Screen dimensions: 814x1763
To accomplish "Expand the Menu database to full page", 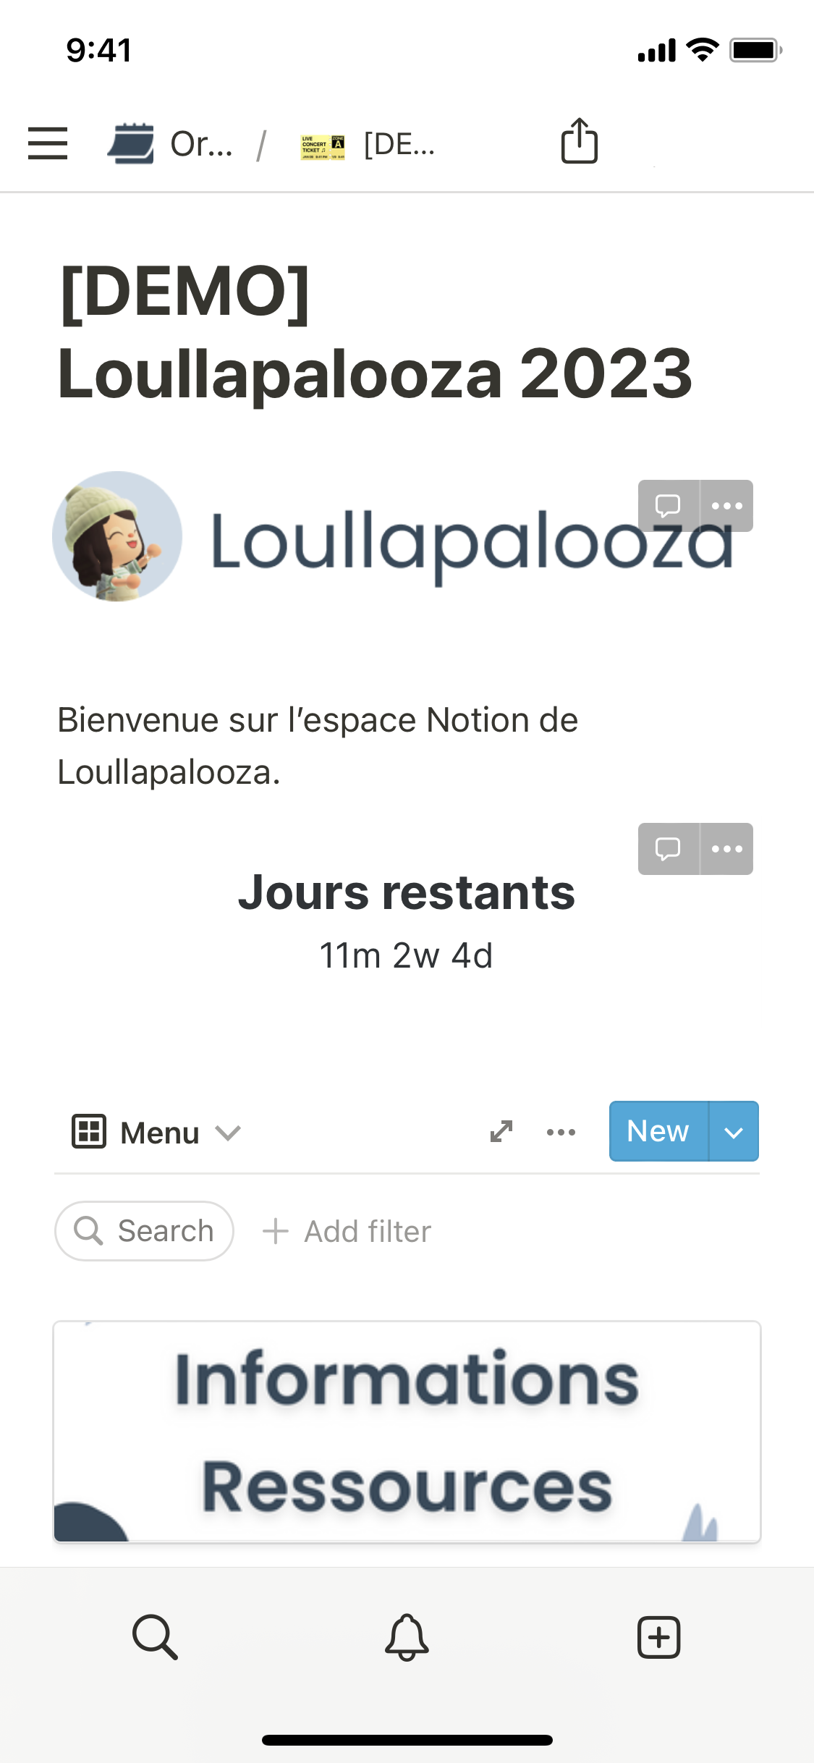I will pos(501,1131).
